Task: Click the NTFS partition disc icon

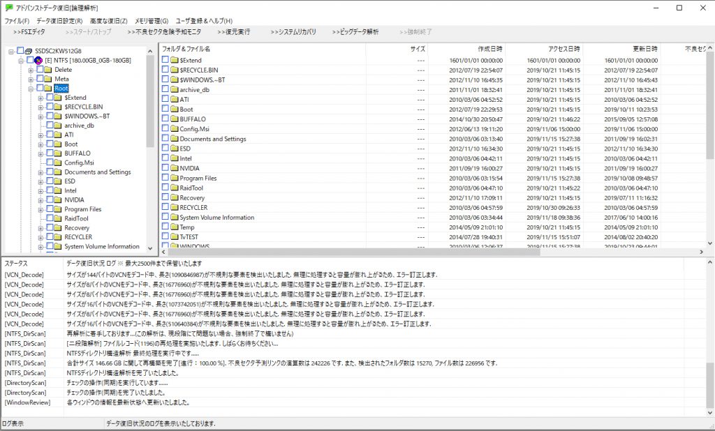Action: (39, 61)
